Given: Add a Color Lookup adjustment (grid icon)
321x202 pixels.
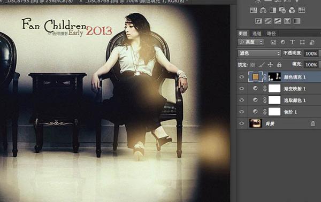Looking at the screenshot, I should pos(302,10).
